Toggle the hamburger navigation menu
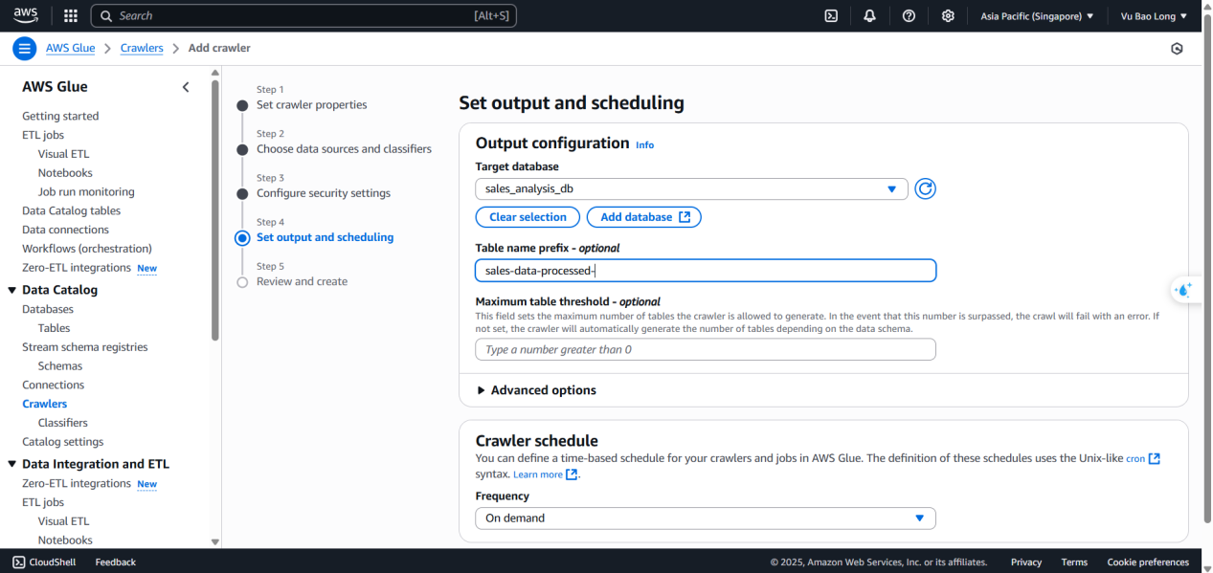The width and height of the screenshot is (1213, 573). [x=24, y=48]
